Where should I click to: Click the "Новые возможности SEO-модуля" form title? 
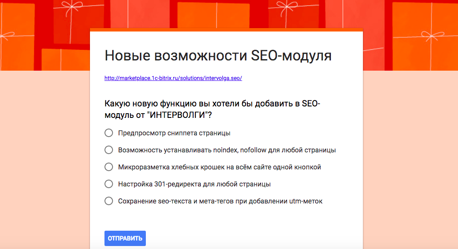(x=218, y=56)
